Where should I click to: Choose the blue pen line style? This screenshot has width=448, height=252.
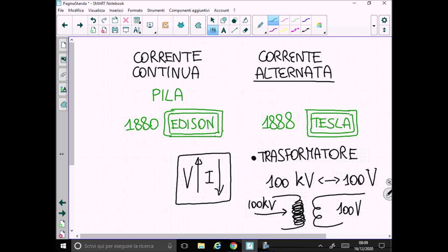click(x=306, y=20)
